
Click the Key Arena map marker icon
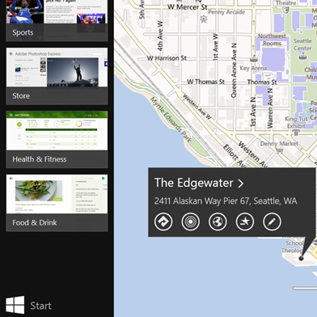click(x=253, y=58)
